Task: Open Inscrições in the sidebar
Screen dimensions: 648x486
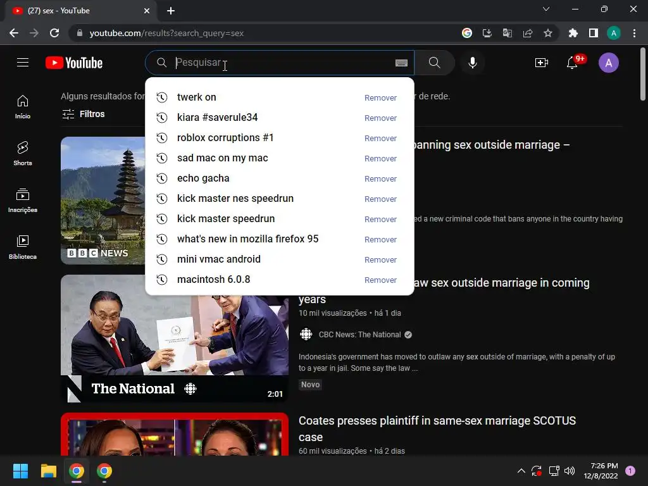Action: [x=23, y=200]
